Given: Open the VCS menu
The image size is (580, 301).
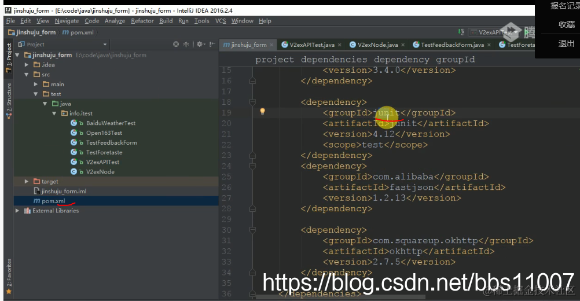Looking at the screenshot, I should pos(221,21).
